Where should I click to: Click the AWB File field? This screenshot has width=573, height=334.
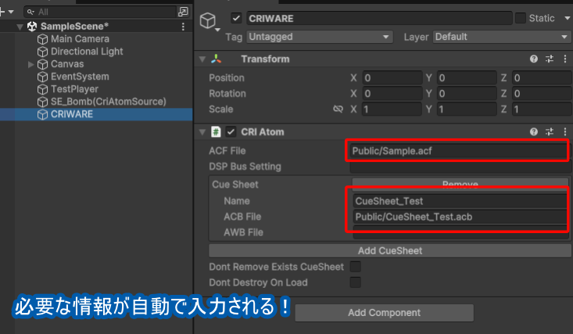(x=460, y=232)
